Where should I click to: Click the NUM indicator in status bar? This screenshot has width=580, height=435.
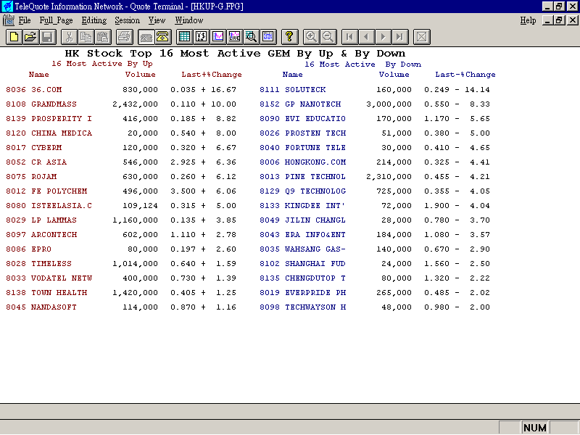coord(535,428)
